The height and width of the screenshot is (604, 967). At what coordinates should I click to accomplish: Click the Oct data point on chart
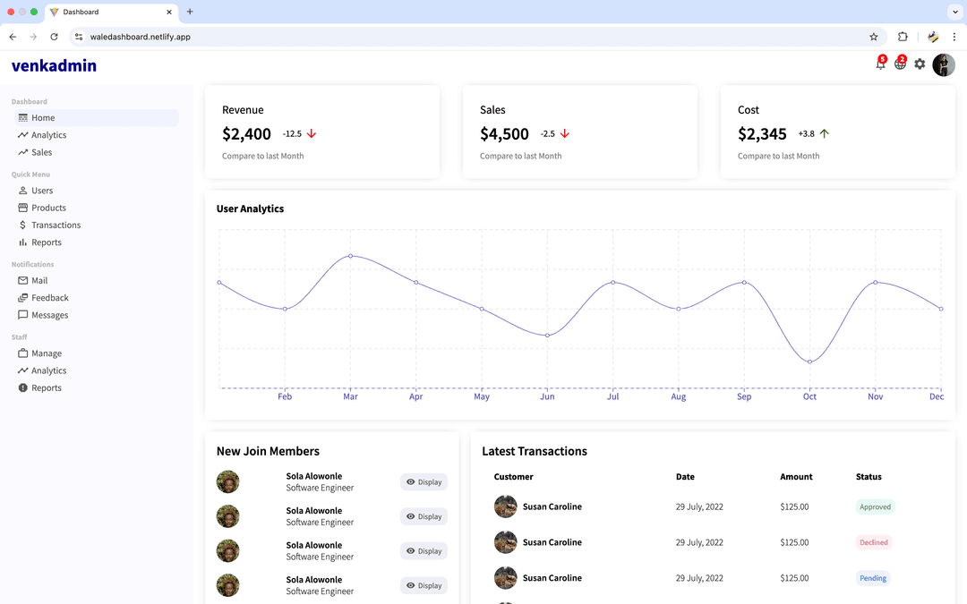pyautogui.click(x=809, y=362)
